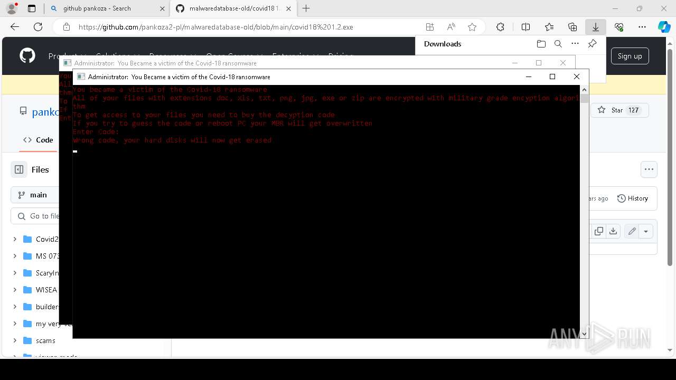676x380 pixels.
Task: Open the edit options dropdown arrow
Action: click(646, 231)
